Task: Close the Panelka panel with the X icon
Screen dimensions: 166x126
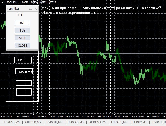Action: click(x=36, y=9)
